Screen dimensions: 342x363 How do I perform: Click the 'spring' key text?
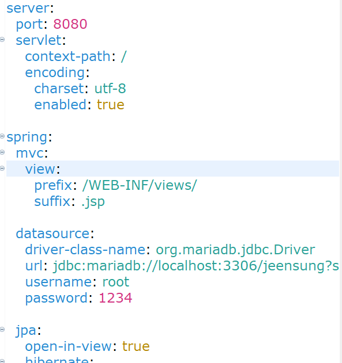pos(27,137)
